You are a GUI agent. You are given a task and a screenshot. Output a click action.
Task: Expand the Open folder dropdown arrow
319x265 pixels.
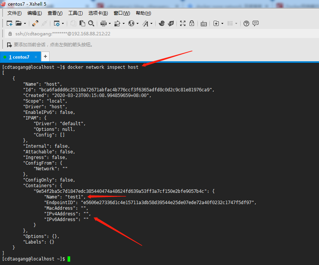click(25, 24)
